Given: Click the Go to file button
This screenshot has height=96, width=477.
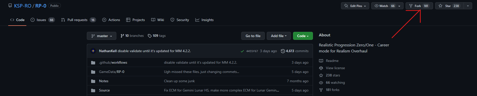Looking at the screenshot, I should click(253, 36).
